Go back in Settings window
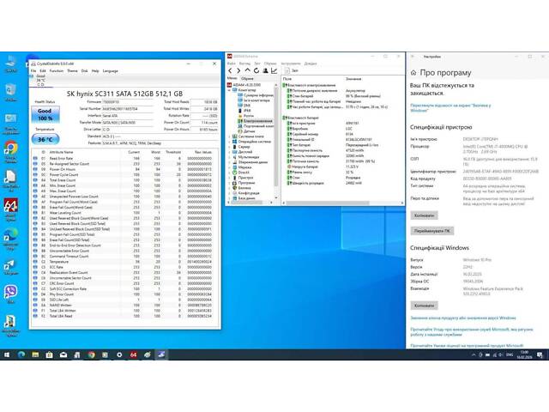Image resolution: width=549 pixels, height=412 pixels. pos(413,57)
